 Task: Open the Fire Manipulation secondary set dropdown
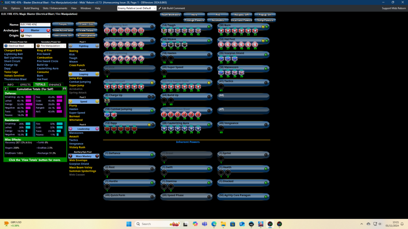click(51, 46)
